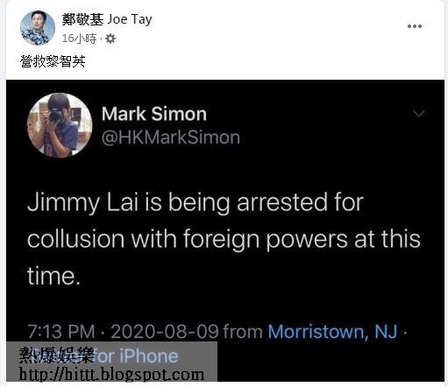Viewport: 448px width, 387px height.
Task: Open the 16小時 post timestamp
Action: click(79, 39)
